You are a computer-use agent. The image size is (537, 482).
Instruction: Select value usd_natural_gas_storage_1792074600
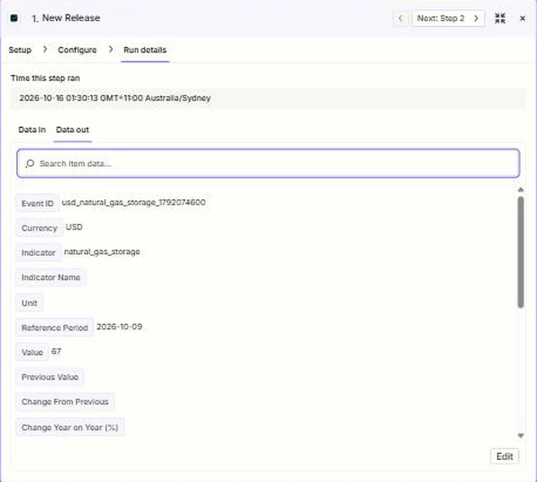click(134, 202)
